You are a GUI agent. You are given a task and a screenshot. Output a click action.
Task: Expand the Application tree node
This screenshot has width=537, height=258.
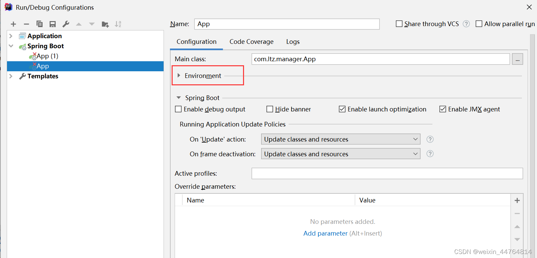pyautogui.click(x=11, y=36)
